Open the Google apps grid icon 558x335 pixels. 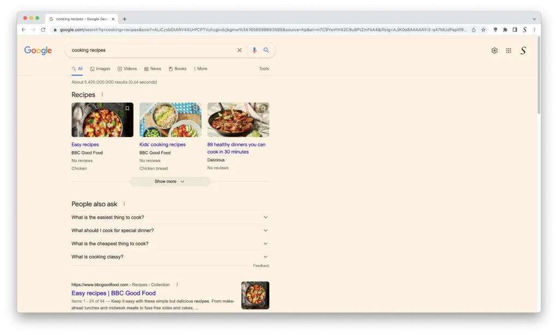point(508,51)
